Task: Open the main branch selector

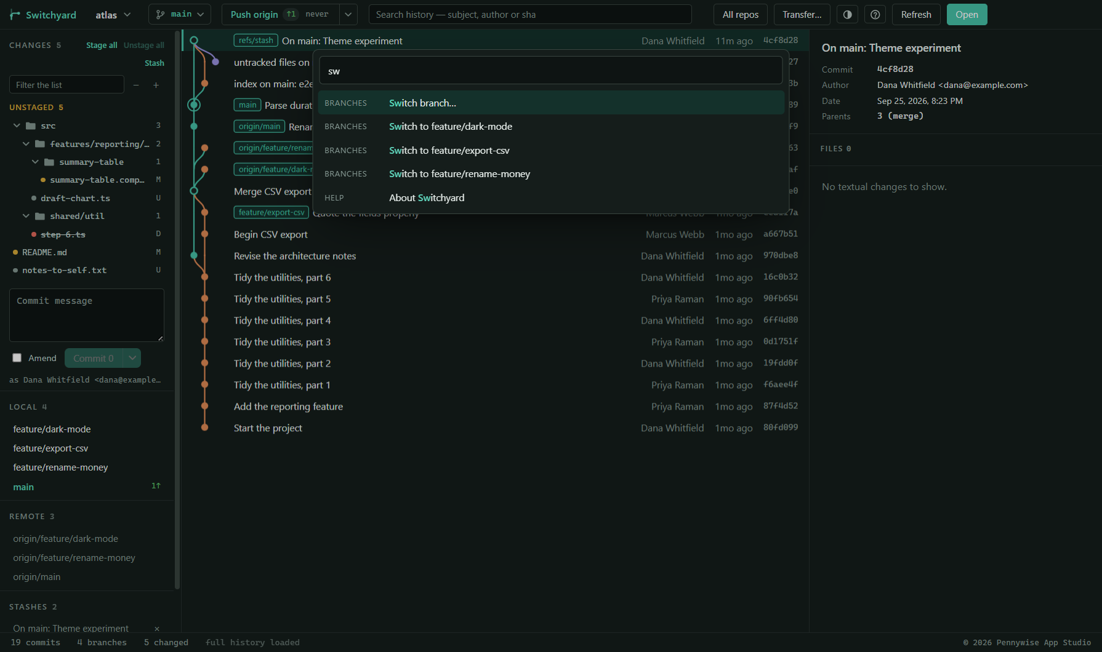Action: point(180,14)
